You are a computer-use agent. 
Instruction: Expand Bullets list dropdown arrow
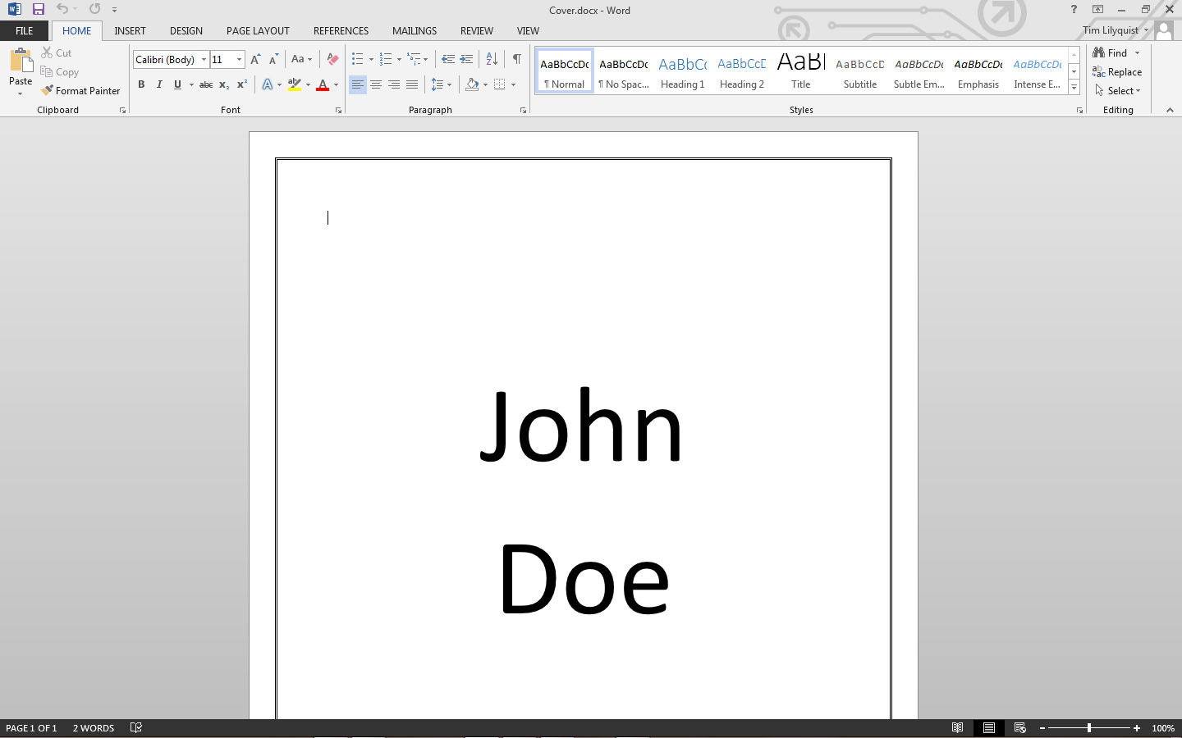click(x=371, y=59)
